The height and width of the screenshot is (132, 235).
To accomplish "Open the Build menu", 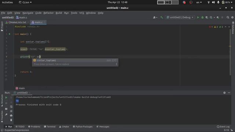I will 59,13.
